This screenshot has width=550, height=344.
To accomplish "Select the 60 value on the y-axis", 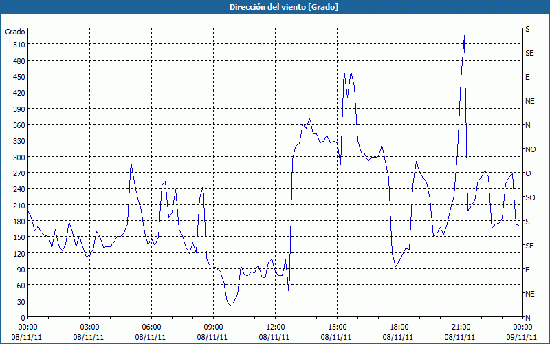I will point(21,286).
